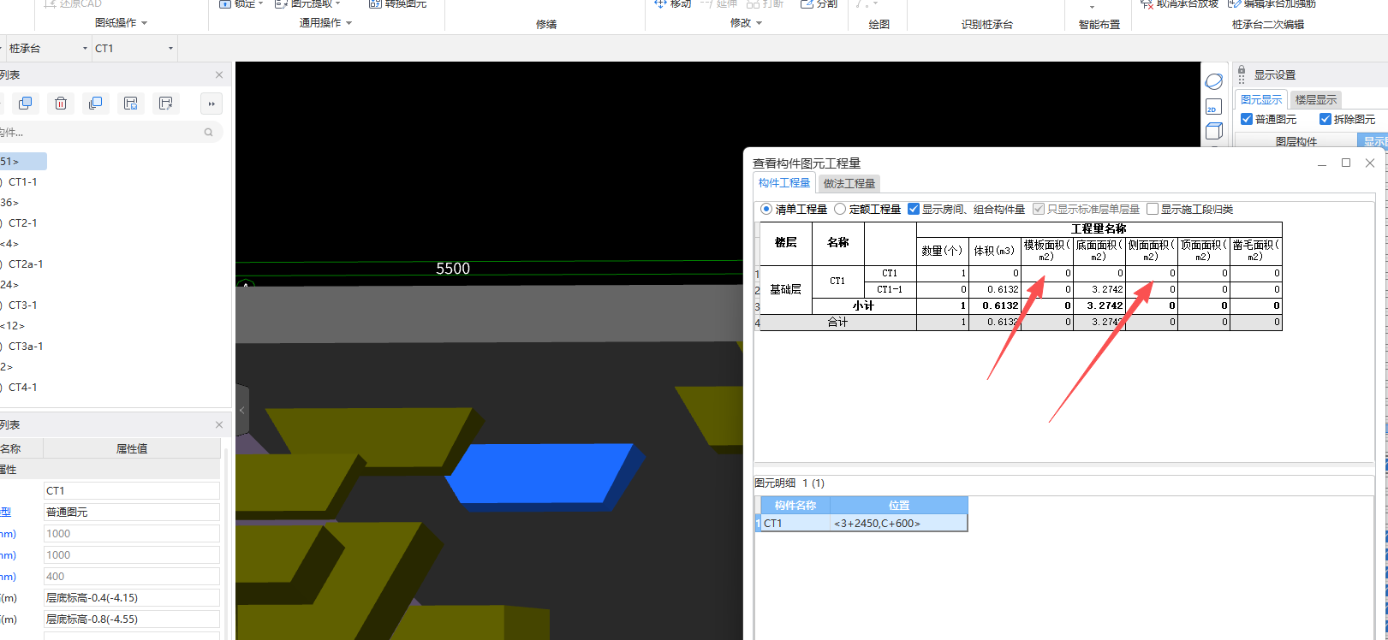
Task: Click 编辑承台加强筋 tool icon
Action: (x=1234, y=4)
